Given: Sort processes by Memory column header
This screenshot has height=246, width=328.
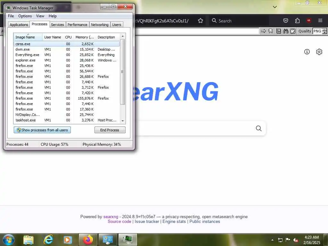Looking at the screenshot, I should (85, 37).
